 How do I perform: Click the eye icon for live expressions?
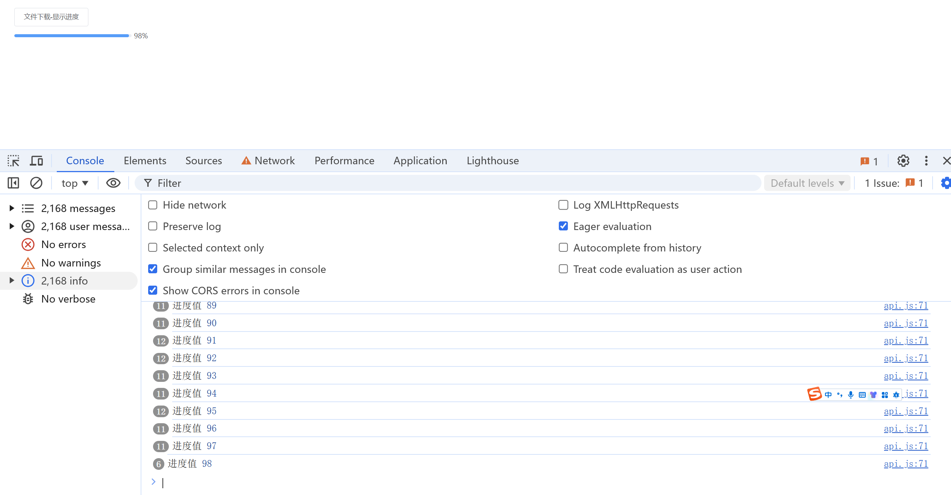[113, 183]
